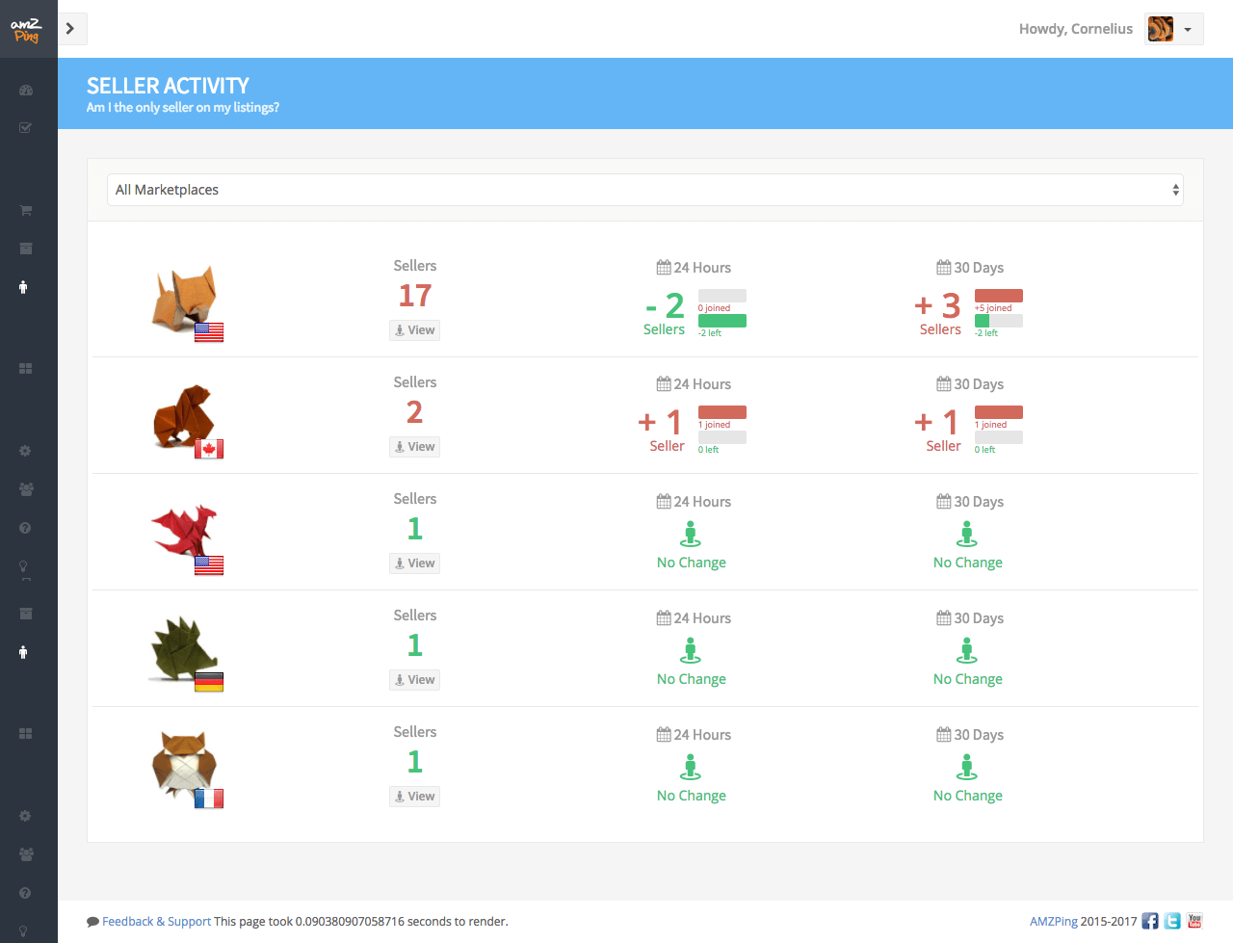Click the French flag on owl listing
The image size is (1233, 943).
point(209,799)
